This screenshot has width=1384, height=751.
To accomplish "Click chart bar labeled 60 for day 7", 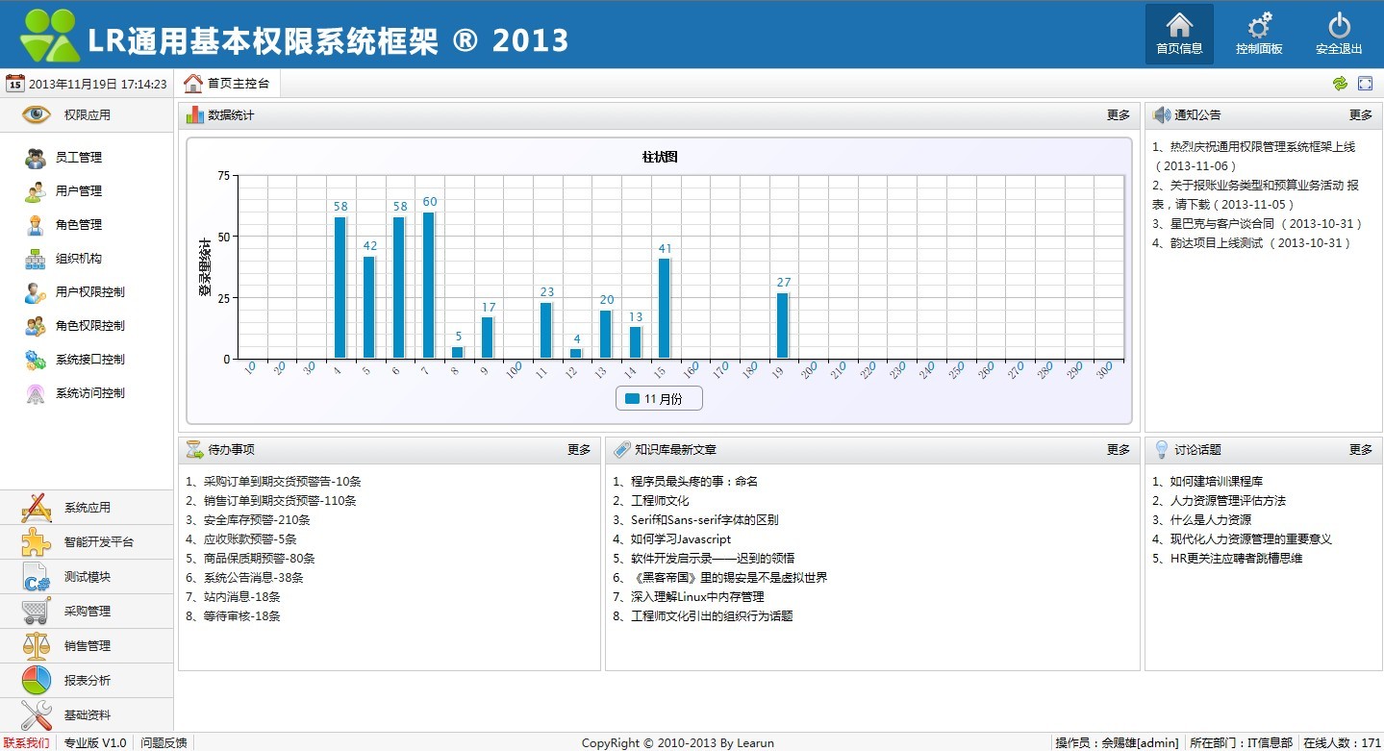I will point(429,286).
